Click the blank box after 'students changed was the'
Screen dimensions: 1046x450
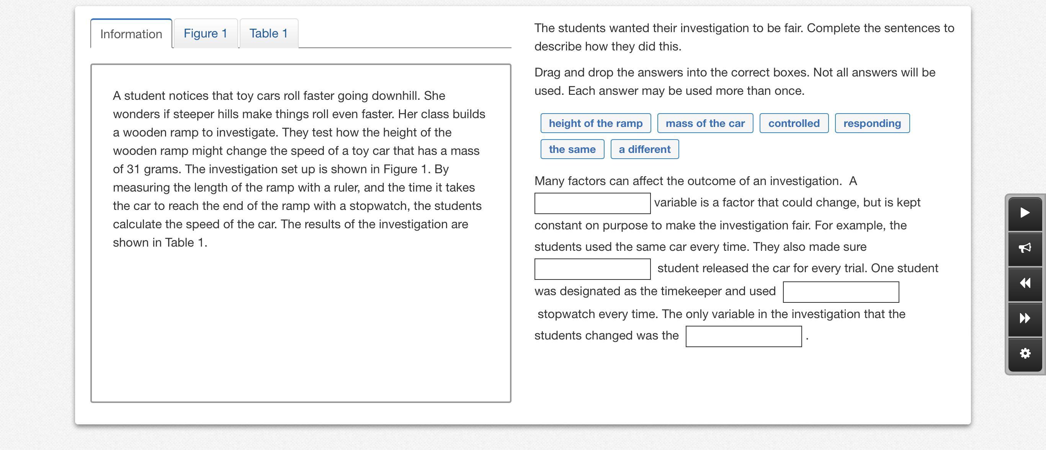point(744,336)
